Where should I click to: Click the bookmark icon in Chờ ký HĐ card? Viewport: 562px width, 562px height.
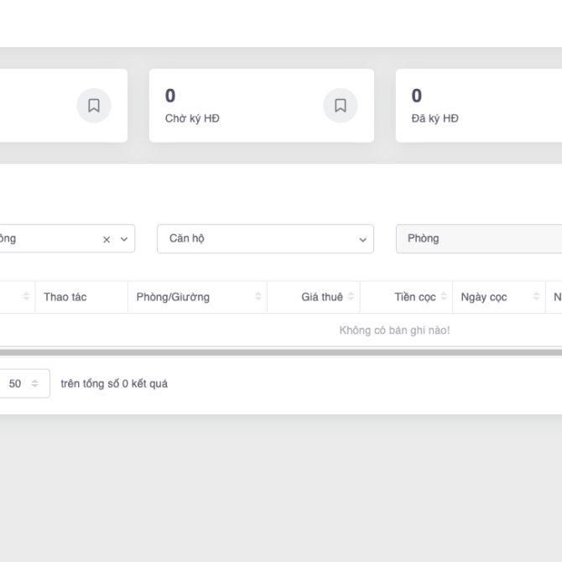point(341,106)
